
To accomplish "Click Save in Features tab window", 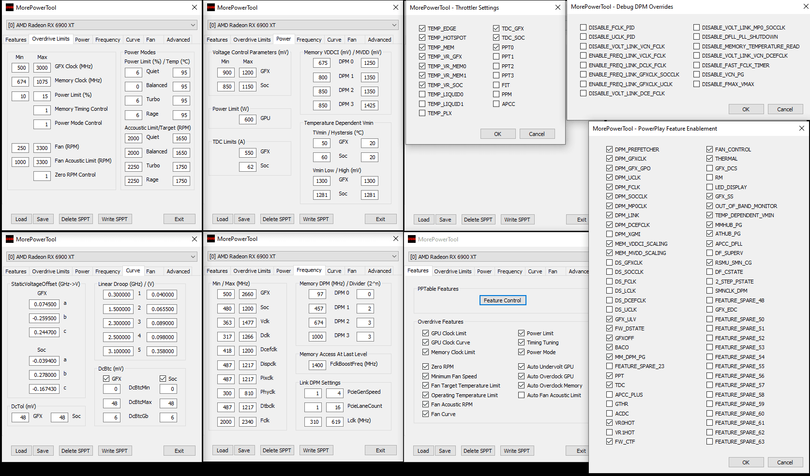I will coord(445,451).
